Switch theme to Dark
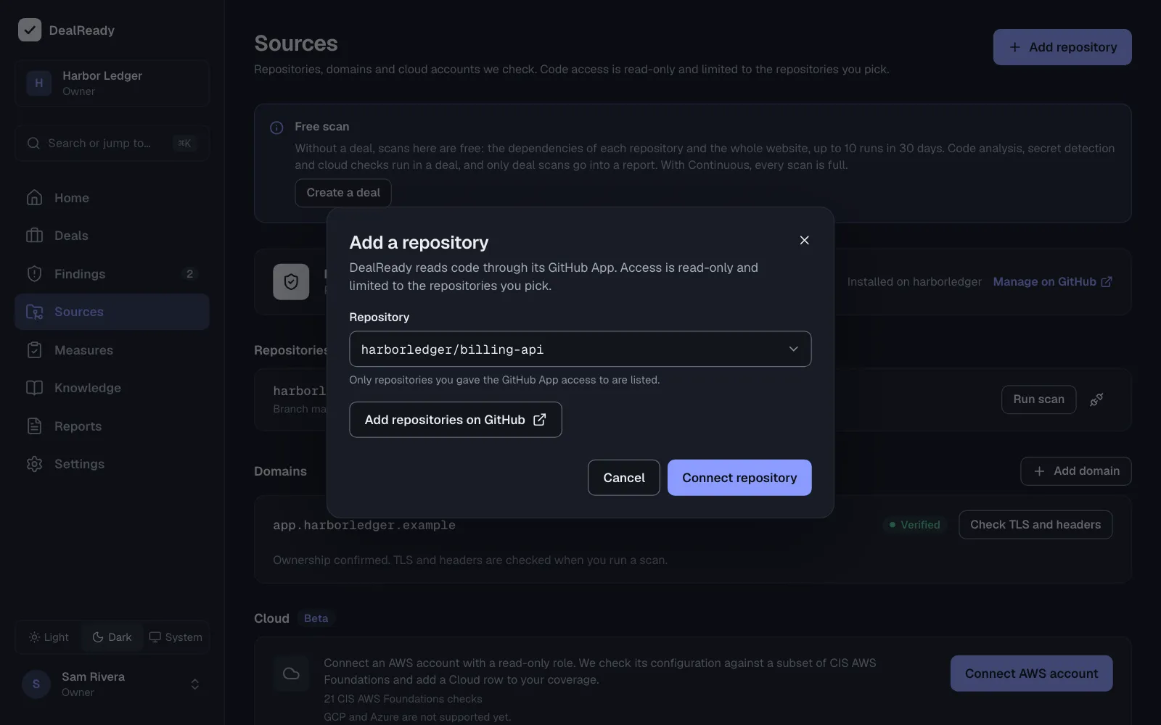This screenshot has height=725, width=1161. [x=112, y=637]
